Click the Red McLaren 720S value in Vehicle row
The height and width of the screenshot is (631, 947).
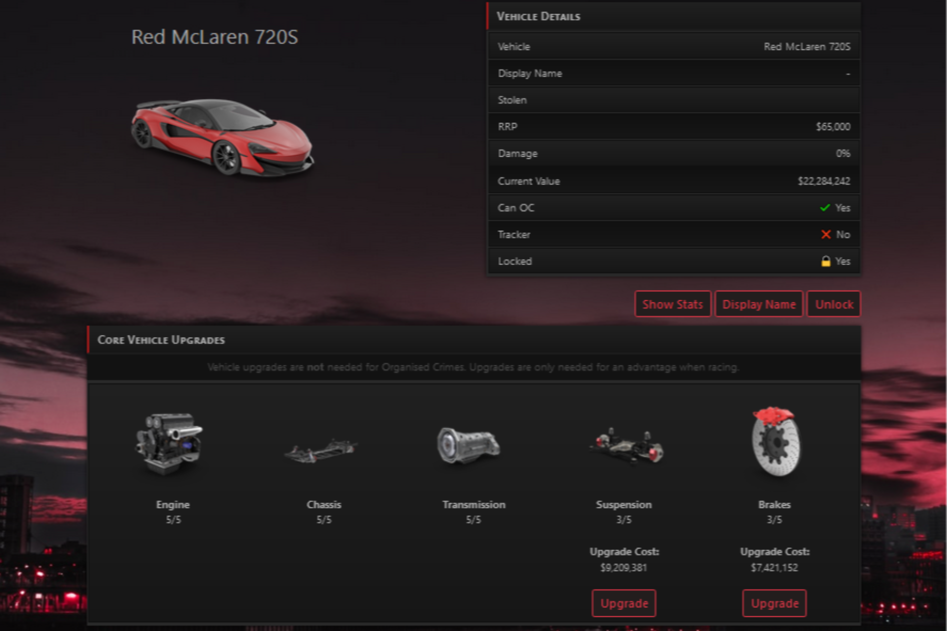click(x=807, y=47)
